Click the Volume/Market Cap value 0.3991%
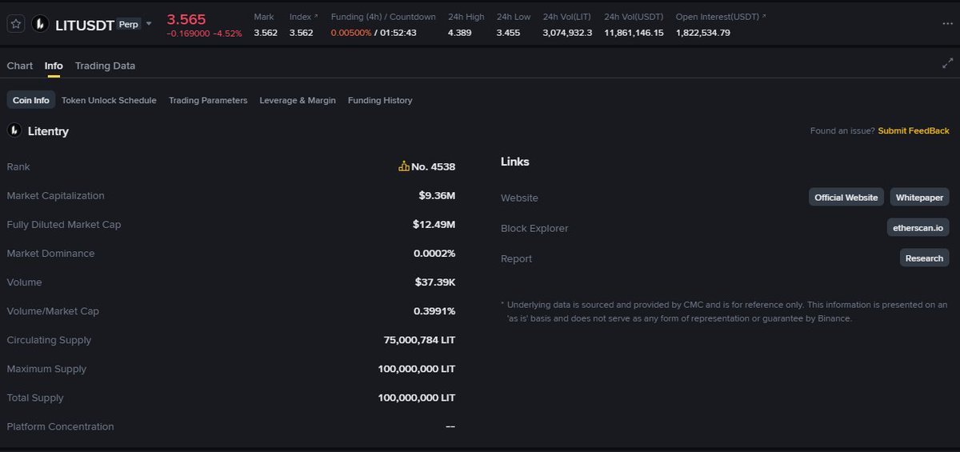The height and width of the screenshot is (452, 960). pos(434,310)
